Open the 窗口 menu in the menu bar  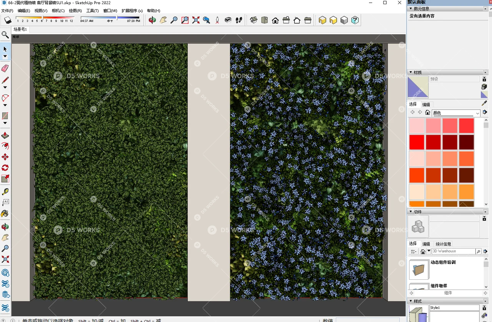point(110,10)
